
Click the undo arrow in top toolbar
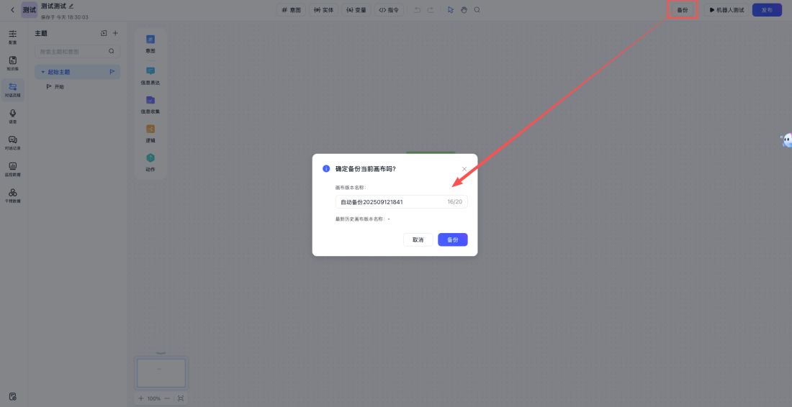(417, 10)
